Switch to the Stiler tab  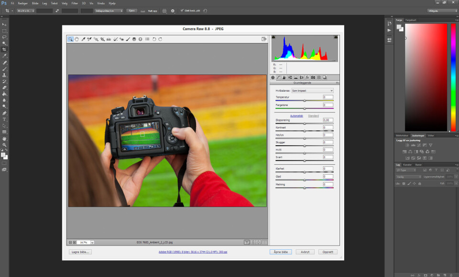[431, 136]
